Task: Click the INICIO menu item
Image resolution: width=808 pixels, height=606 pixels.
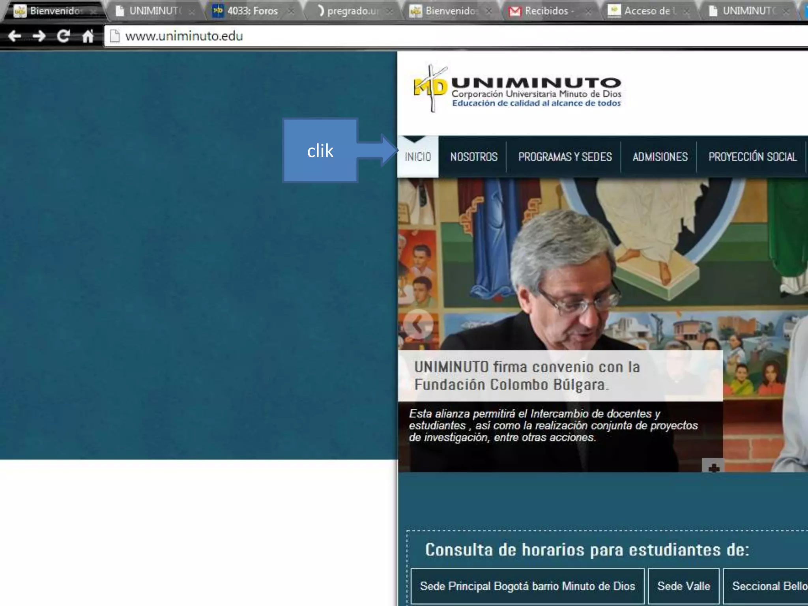Action: click(418, 157)
